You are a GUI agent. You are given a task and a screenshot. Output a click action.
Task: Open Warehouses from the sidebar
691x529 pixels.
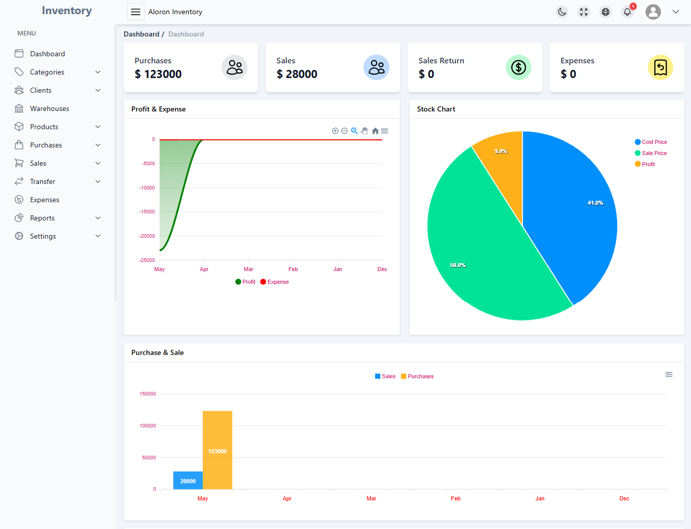click(x=49, y=108)
